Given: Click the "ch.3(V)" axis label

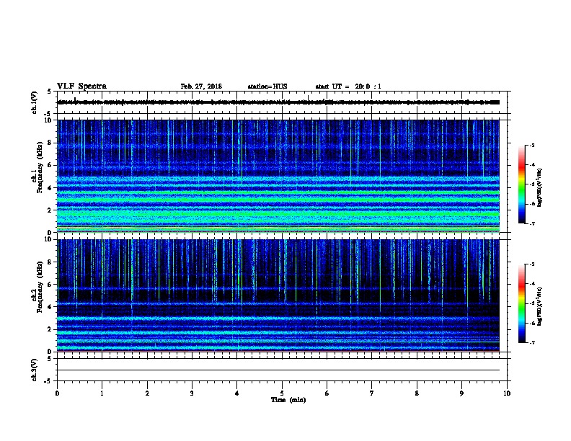Looking at the screenshot, I should point(34,370).
